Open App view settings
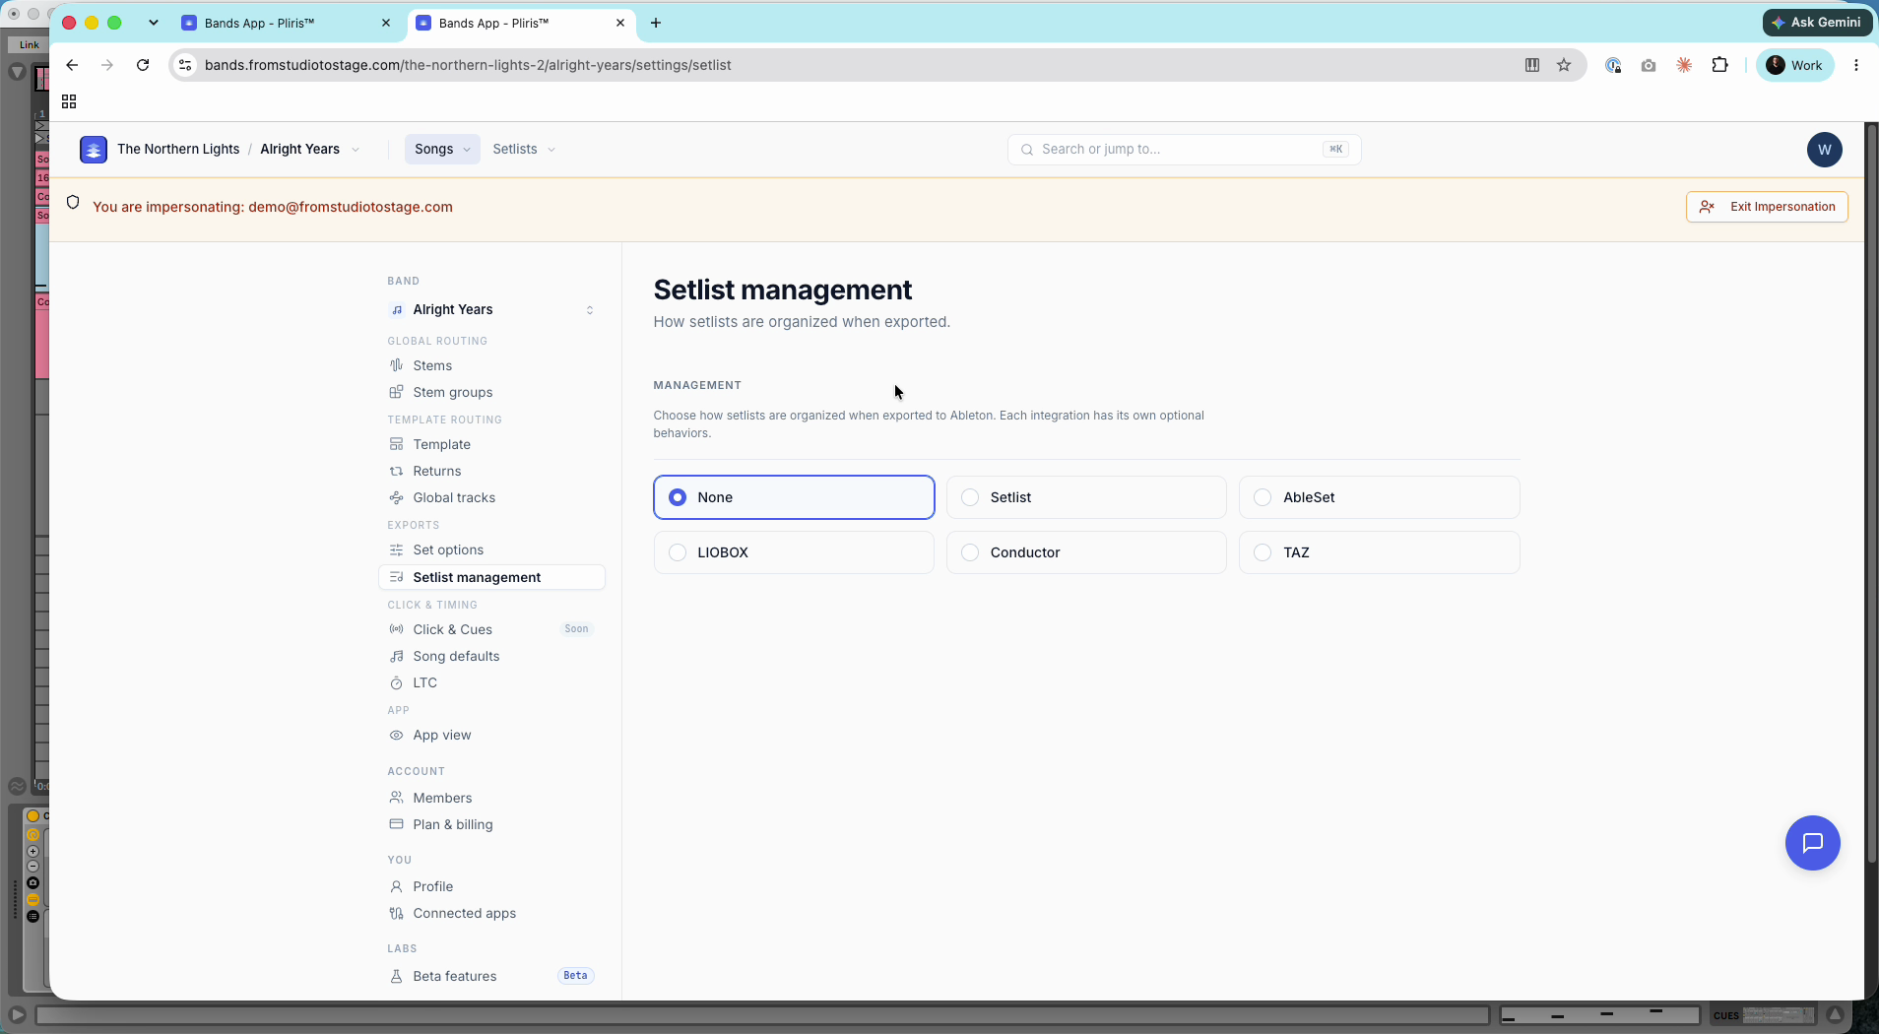This screenshot has height=1034, width=1879. tap(491, 735)
